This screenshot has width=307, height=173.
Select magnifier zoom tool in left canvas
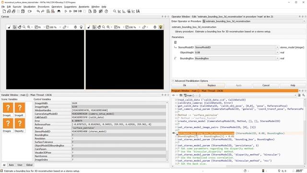[x=24, y=27]
